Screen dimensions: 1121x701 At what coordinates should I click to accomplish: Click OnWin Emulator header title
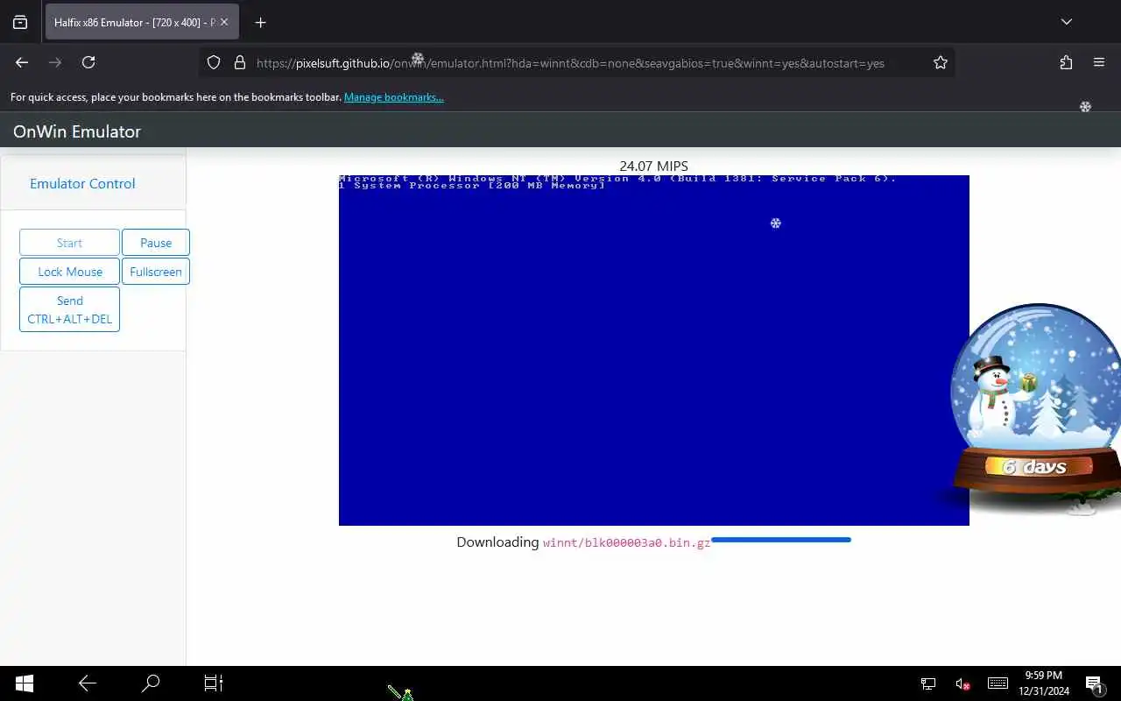coord(77,131)
